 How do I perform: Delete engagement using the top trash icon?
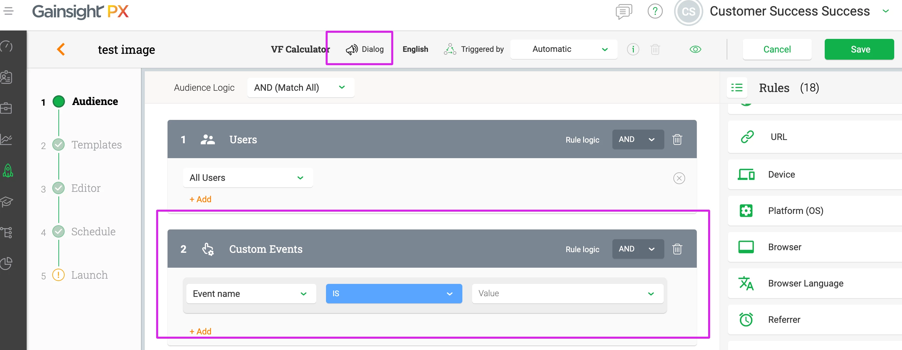tap(655, 49)
